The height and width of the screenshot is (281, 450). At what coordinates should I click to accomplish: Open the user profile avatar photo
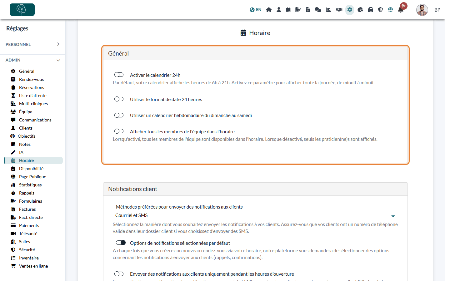(x=422, y=10)
